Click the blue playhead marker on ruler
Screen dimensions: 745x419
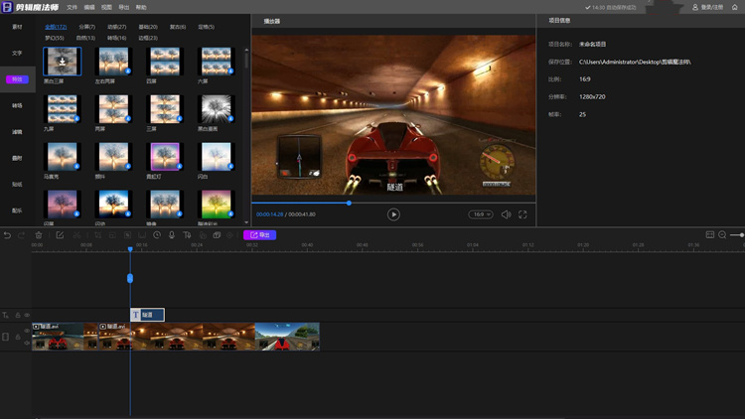tap(130, 249)
